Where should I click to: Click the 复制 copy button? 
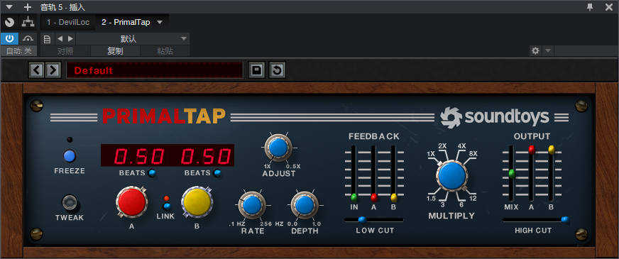(x=115, y=51)
